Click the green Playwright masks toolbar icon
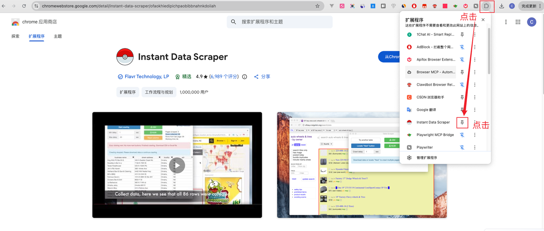The width and height of the screenshot is (544, 231). 455,6
